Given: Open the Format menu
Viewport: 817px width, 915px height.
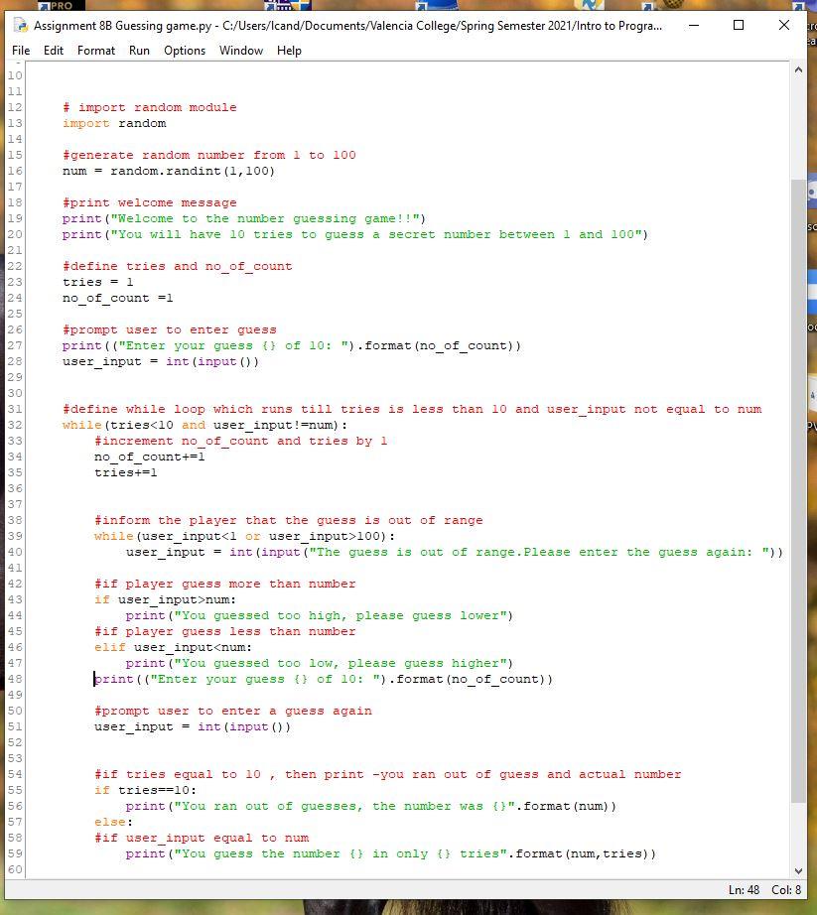Looking at the screenshot, I should point(96,51).
